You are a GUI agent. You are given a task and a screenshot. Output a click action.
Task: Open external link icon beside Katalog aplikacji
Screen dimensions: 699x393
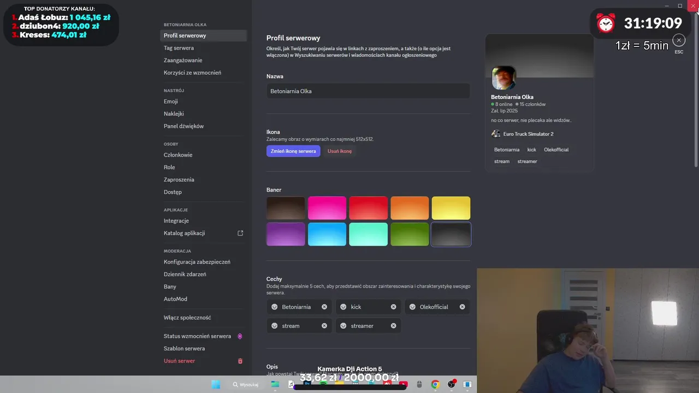click(240, 233)
